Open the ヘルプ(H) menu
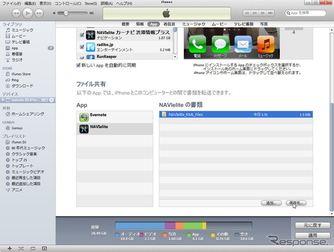The height and width of the screenshot is (252, 334). pos(124,4)
